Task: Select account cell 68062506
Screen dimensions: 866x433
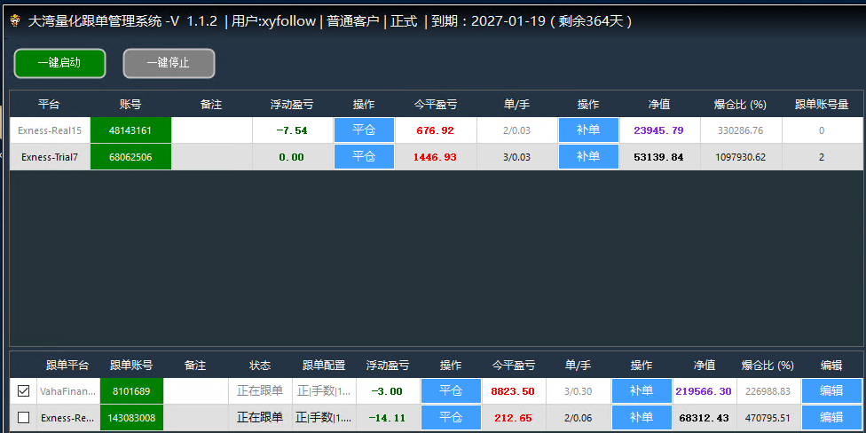Action: point(130,157)
